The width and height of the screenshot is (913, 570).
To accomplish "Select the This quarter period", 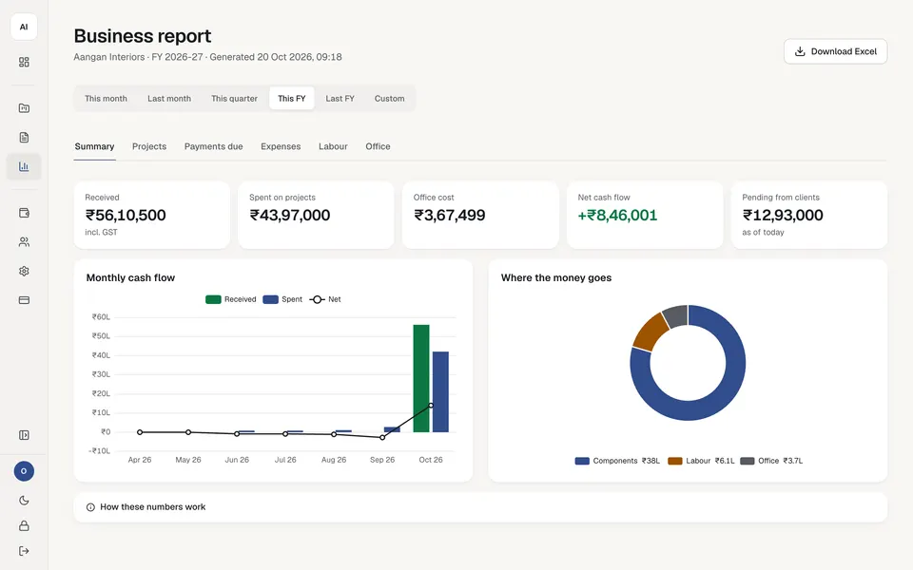I will (x=234, y=98).
